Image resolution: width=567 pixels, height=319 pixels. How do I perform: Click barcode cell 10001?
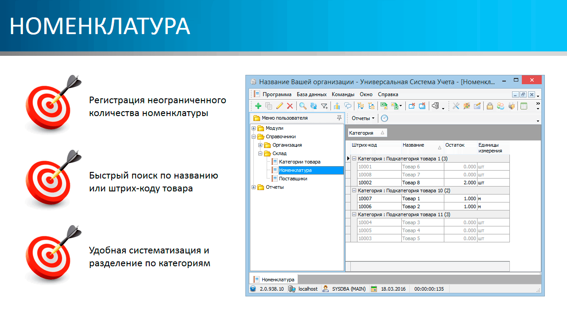379,167
